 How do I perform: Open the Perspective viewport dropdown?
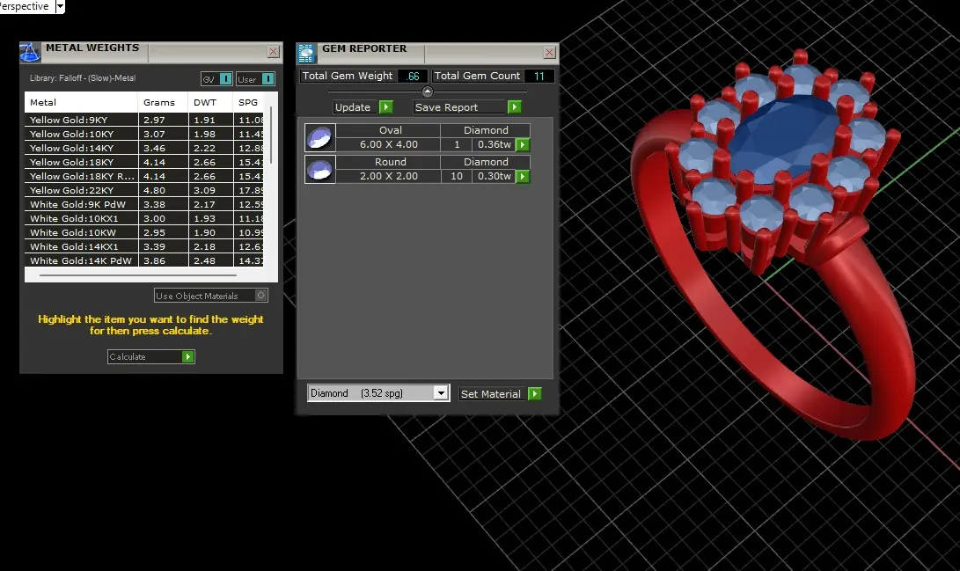[60, 6]
